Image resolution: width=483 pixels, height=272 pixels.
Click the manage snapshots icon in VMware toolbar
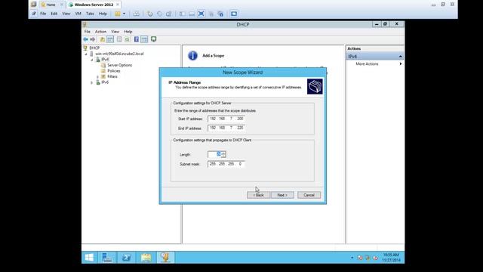(169, 14)
